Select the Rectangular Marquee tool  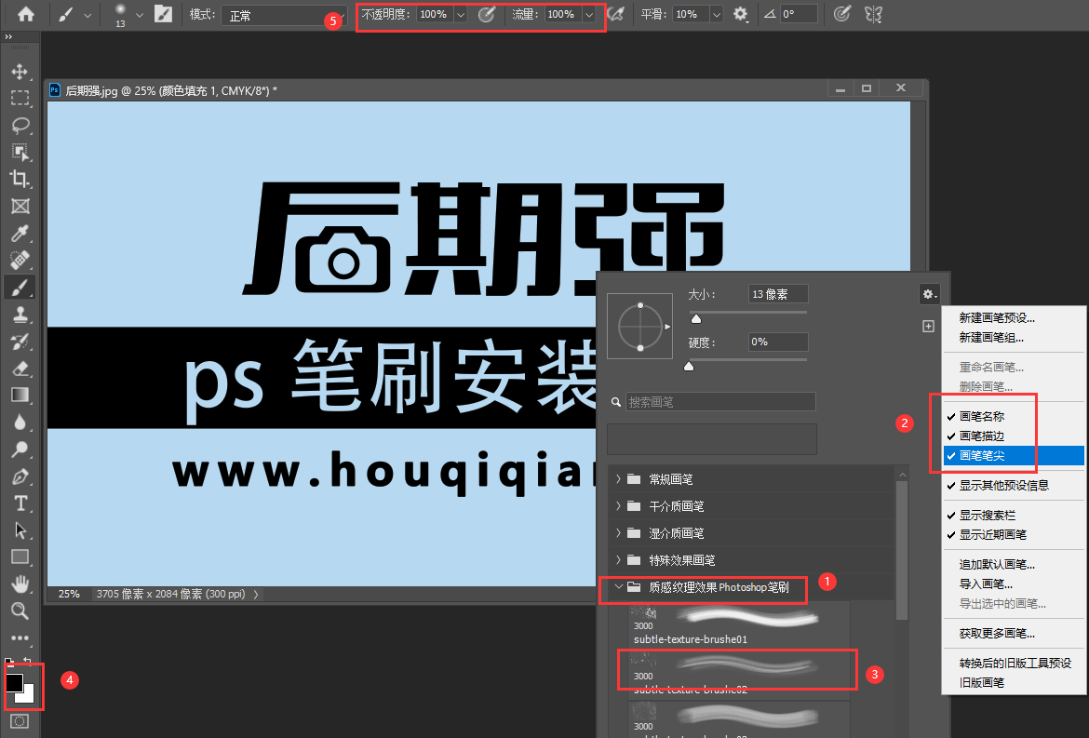20,98
